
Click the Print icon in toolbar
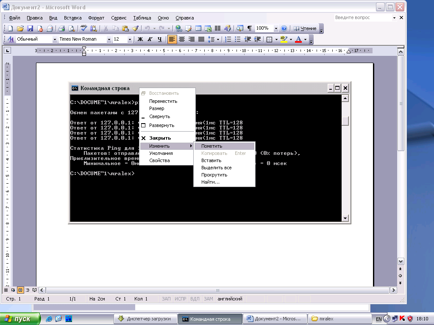[x=62, y=28]
